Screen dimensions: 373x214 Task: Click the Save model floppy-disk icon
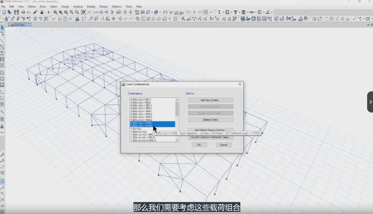16,12
